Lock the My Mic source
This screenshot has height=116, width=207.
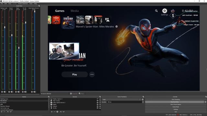(x=100, y=108)
